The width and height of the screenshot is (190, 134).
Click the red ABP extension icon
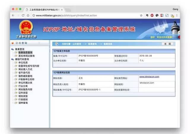pyautogui.click(x=152, y=15)
